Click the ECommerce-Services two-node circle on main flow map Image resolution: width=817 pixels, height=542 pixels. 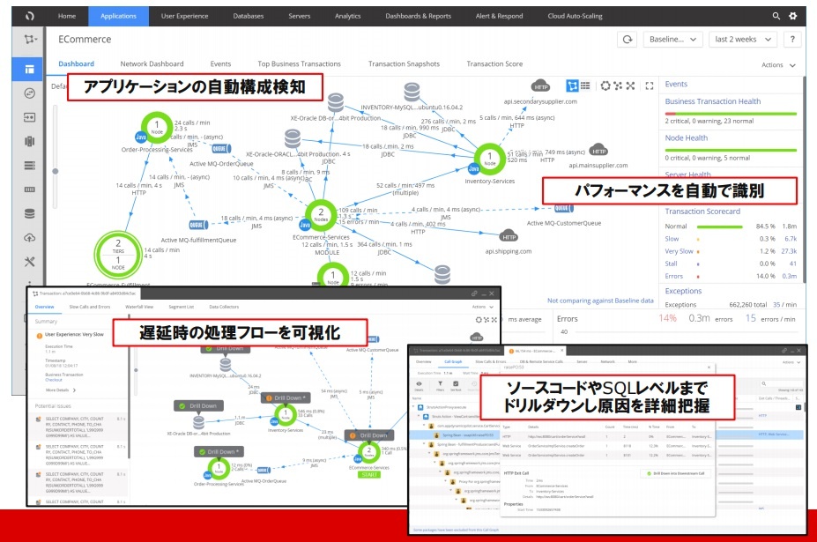tap(321, 215)
